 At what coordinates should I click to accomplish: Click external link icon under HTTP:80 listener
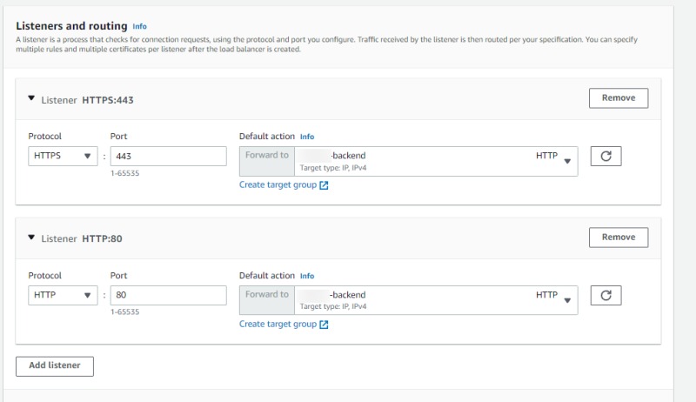click(x=324, y=325)
